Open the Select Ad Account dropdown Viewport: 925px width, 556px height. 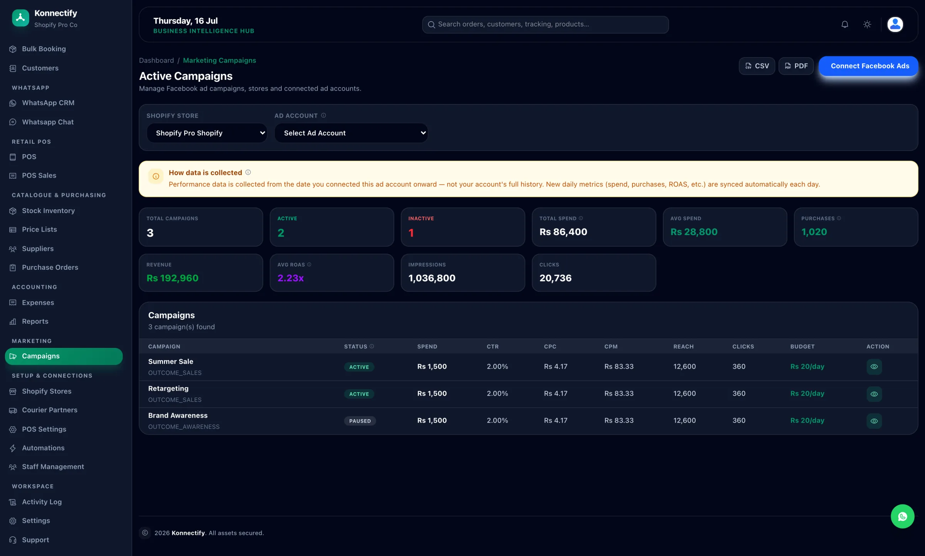point(351,133)
